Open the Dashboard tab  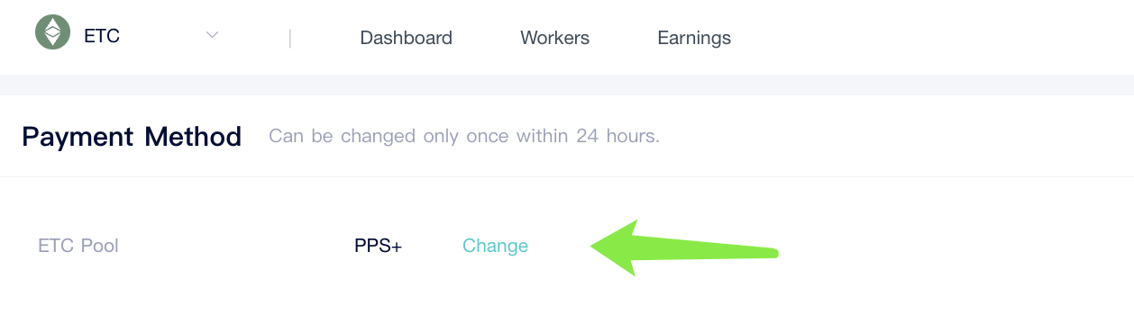pos(406,38)
